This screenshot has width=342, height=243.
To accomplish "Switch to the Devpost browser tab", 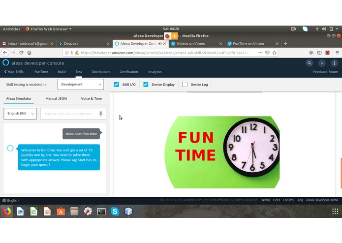I will pos(84,44).
